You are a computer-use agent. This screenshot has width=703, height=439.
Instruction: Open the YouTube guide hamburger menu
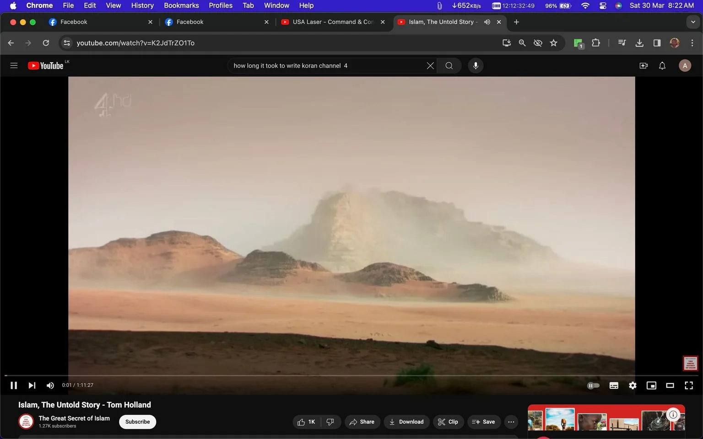pos(14,65)
